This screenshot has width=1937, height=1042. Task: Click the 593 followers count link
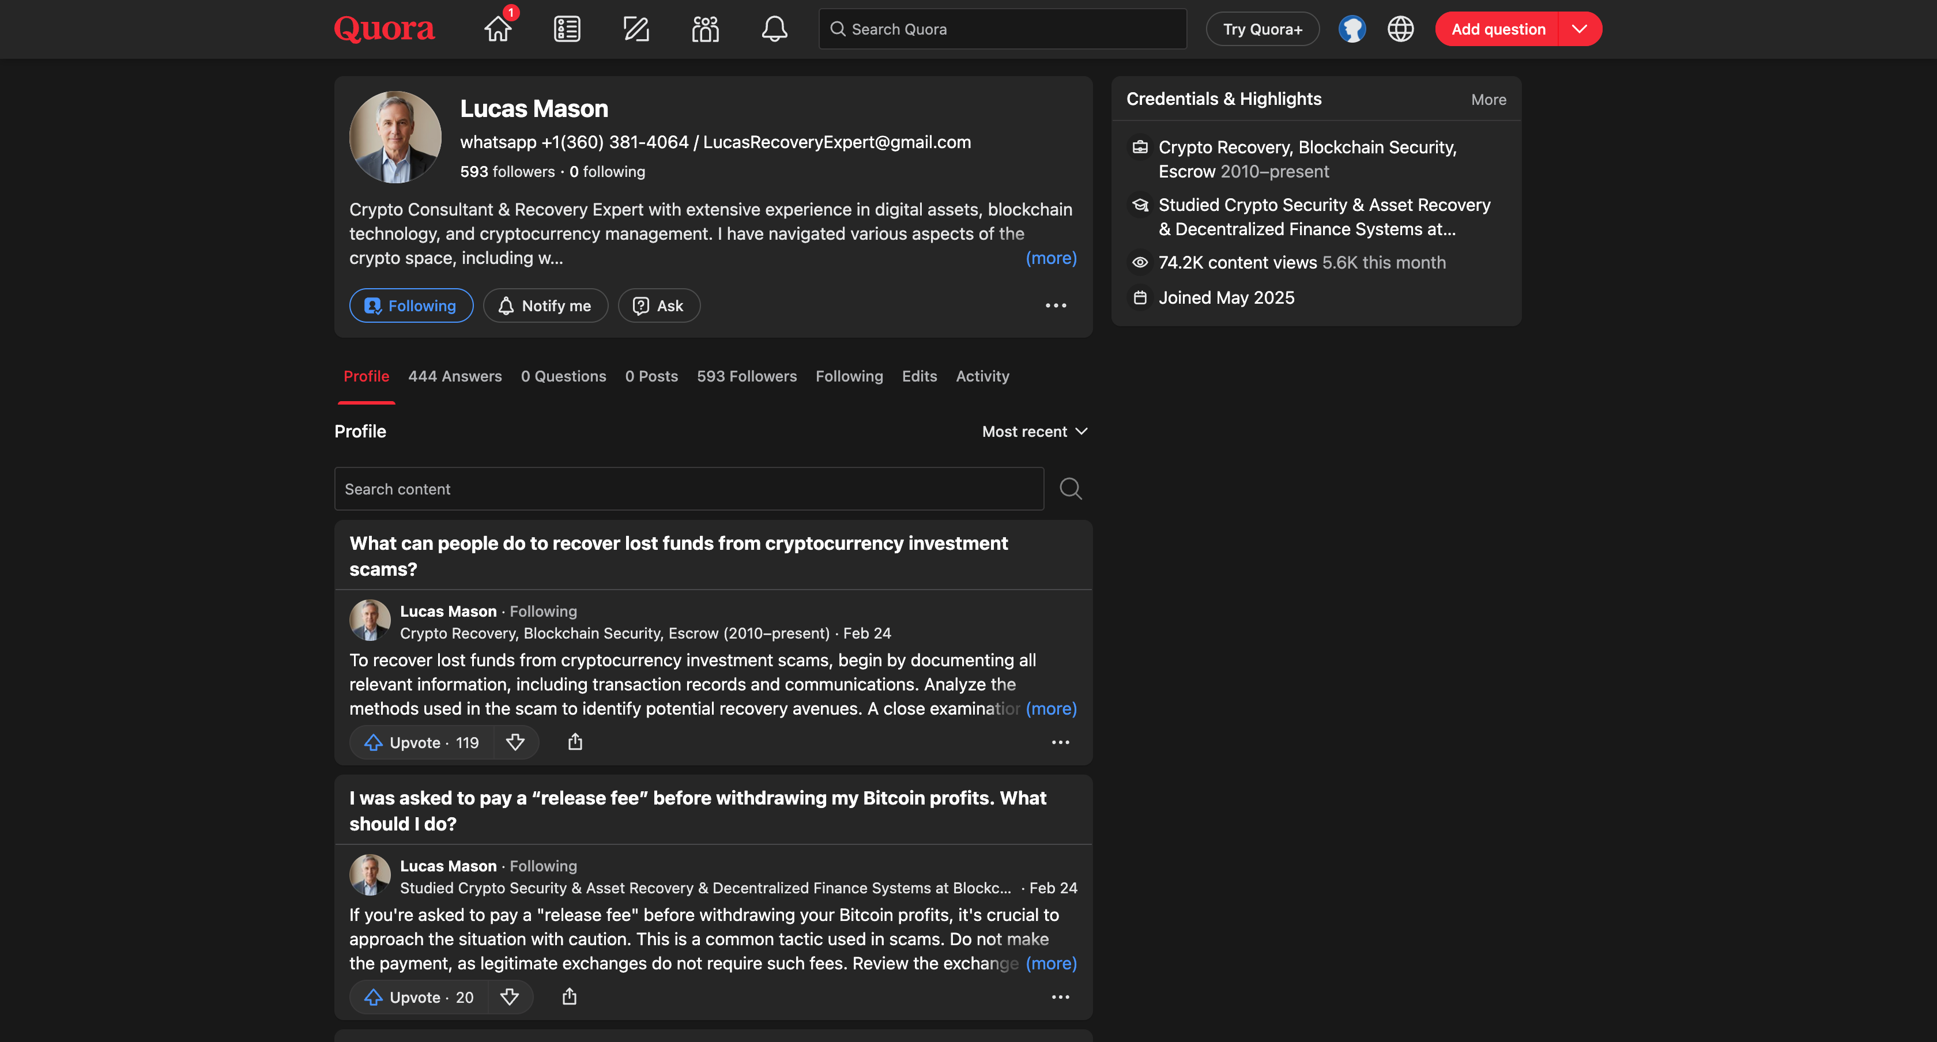[507, 172]
